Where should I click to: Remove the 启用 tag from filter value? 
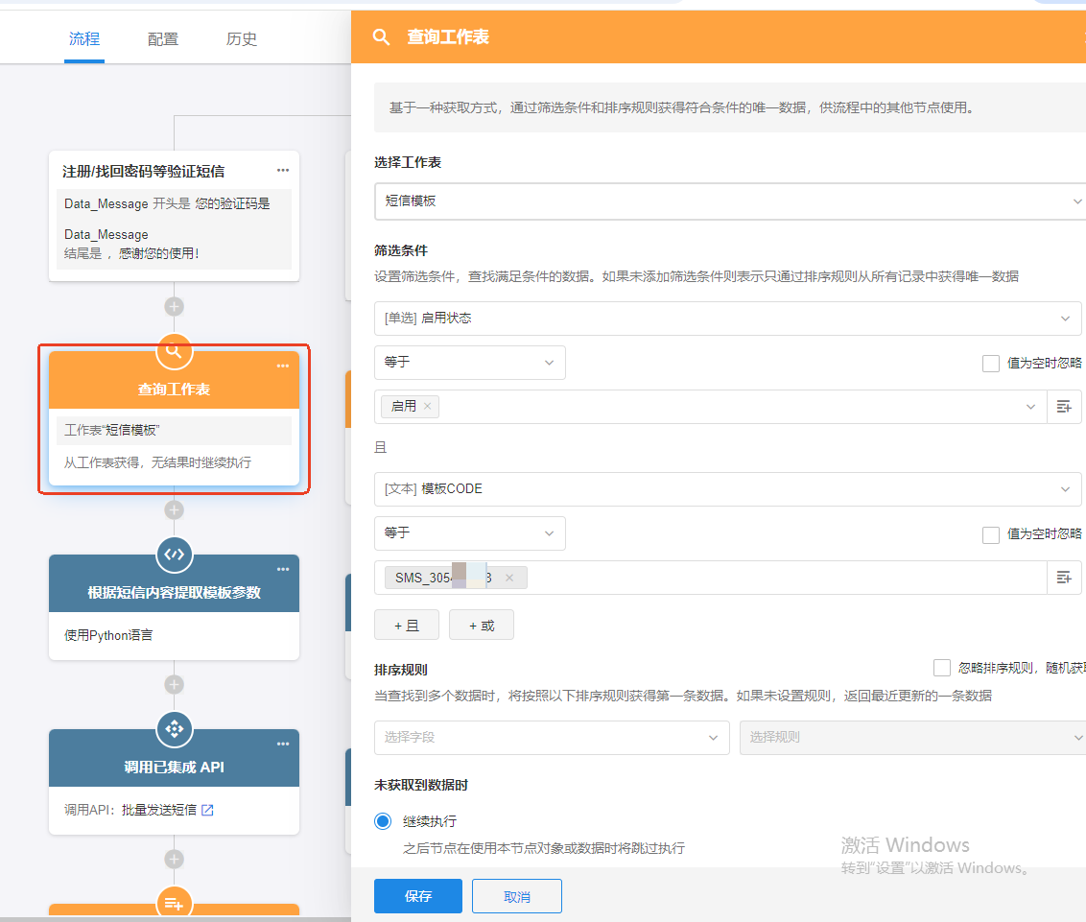(427, 407)
